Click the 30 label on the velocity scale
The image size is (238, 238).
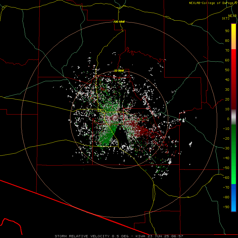click(227, 90)
